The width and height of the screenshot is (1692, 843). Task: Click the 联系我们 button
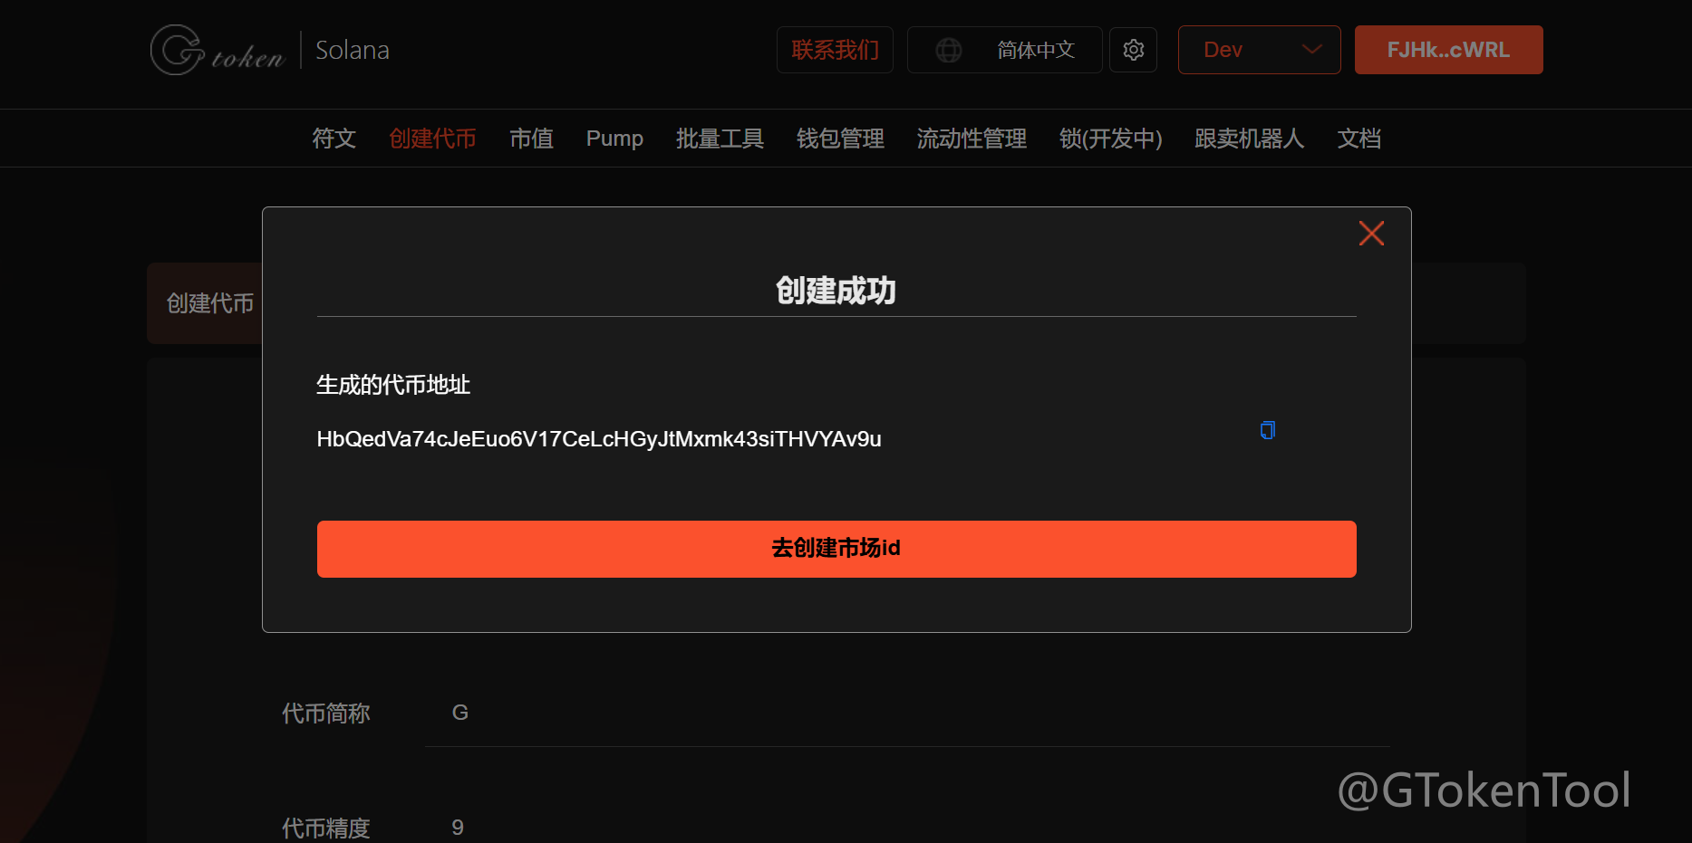(835, 50)
